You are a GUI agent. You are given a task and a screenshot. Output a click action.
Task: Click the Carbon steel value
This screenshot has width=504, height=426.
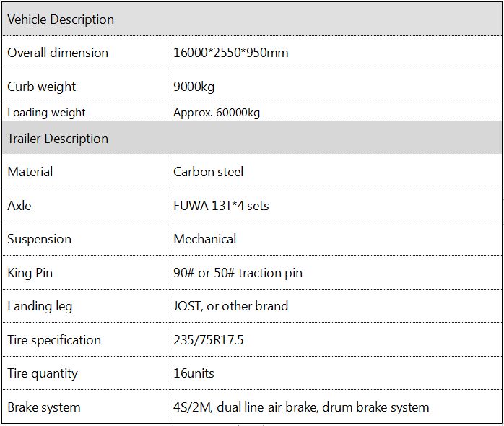pos(208,172)
